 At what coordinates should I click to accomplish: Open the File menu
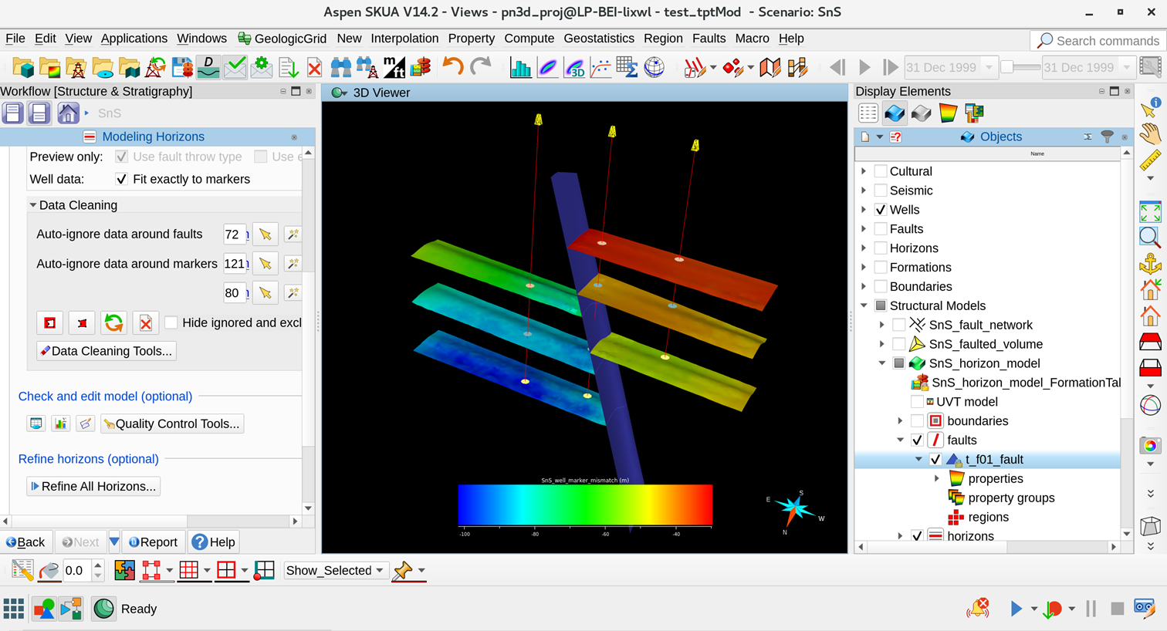[x=15, y=39]
